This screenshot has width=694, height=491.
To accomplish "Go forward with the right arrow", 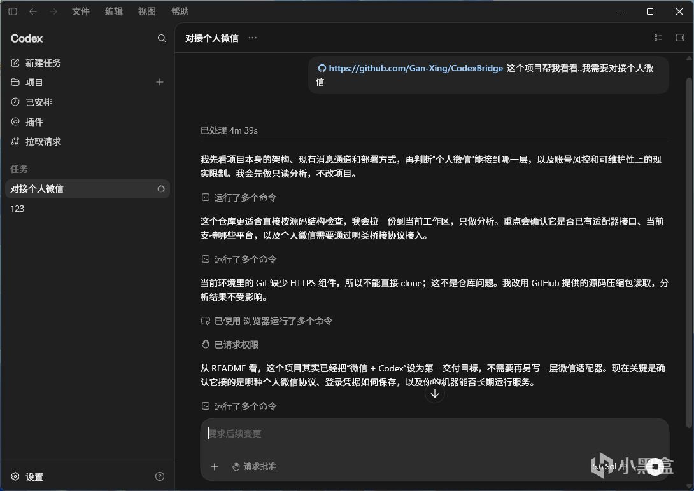I will [53, 11].
